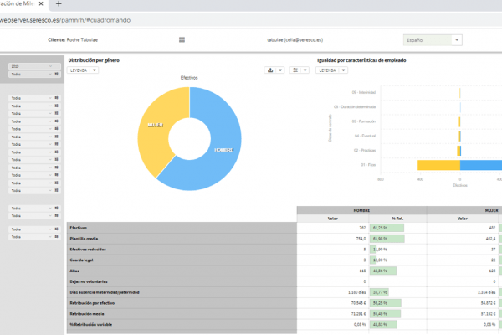Open LEYENDA dropdown under Distribución por género
The height and width of the screenshot is (335, 502).
(83, 70)
